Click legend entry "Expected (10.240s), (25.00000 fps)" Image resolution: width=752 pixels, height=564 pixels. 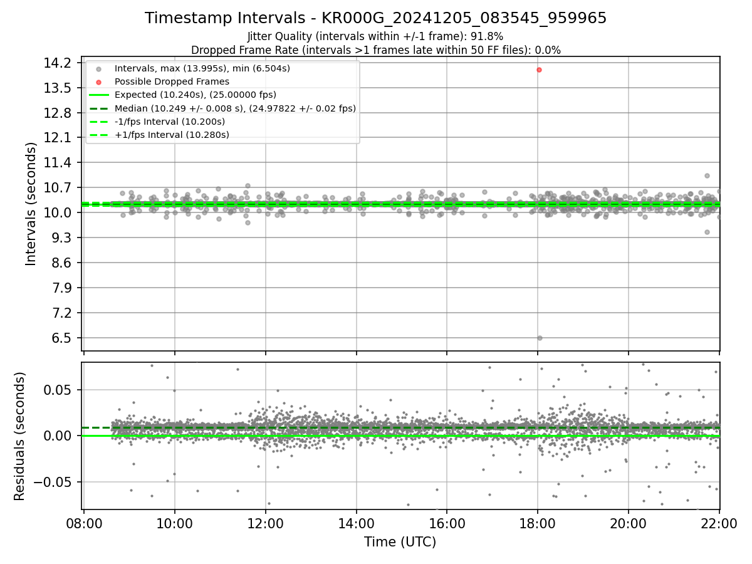point(196,95)
